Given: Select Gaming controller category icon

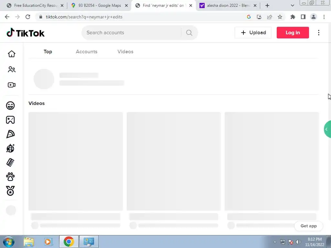Looking at the screenshot, I should pos(10,120).
